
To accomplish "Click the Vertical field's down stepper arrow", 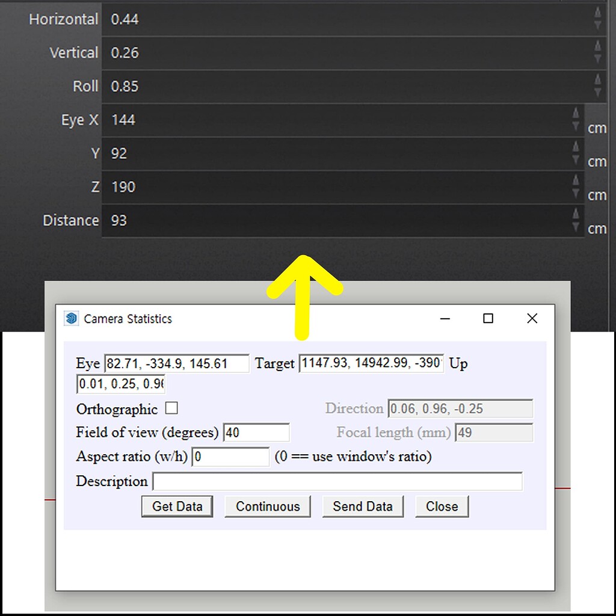I will (x=596, y=57).
